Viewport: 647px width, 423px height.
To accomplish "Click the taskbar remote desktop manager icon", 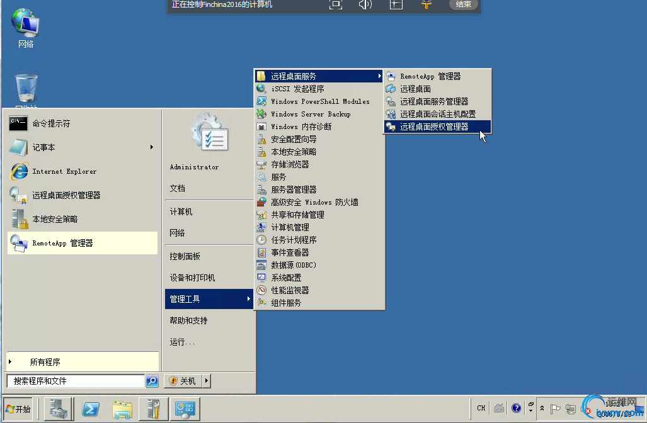I will 185,409.
